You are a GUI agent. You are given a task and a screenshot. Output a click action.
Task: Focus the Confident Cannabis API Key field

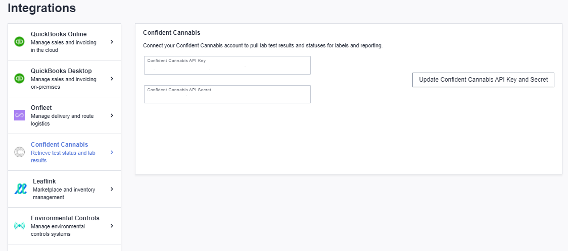tap(227, 66)
